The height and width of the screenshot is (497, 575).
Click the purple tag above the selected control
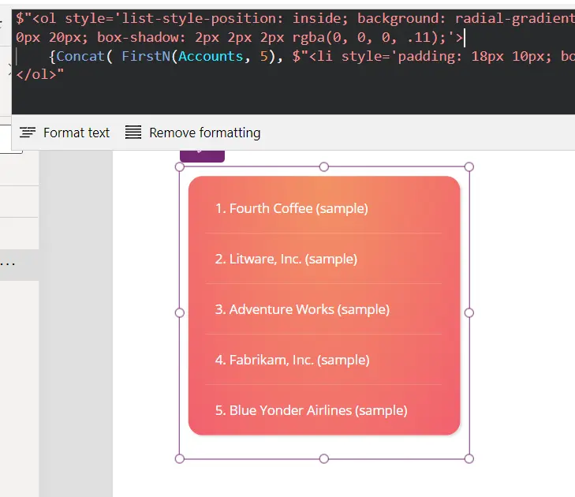202,156
